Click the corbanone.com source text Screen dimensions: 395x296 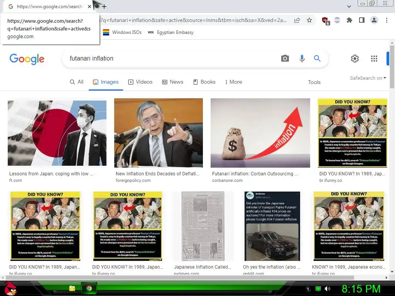click(x=227, y=180)
